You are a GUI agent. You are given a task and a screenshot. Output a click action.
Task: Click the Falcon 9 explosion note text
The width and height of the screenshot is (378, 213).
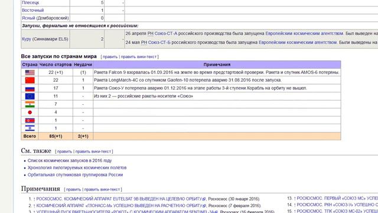(x=217, y=72)
